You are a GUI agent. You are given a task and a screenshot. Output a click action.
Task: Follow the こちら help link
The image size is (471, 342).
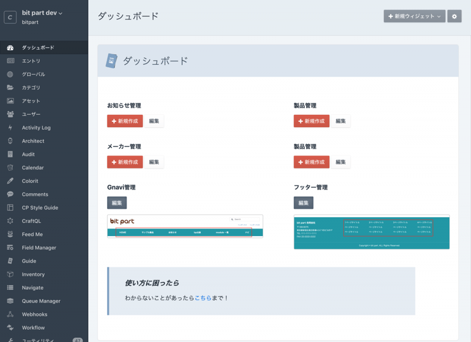coord(203,298)
